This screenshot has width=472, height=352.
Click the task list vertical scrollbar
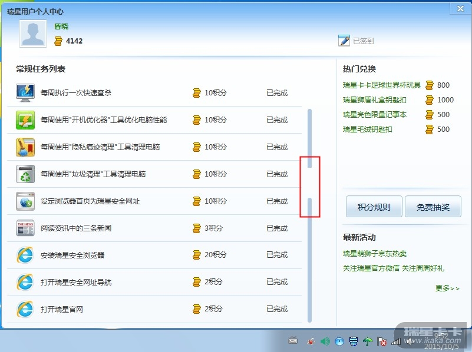pyautogui.click(x=309, y=215)
